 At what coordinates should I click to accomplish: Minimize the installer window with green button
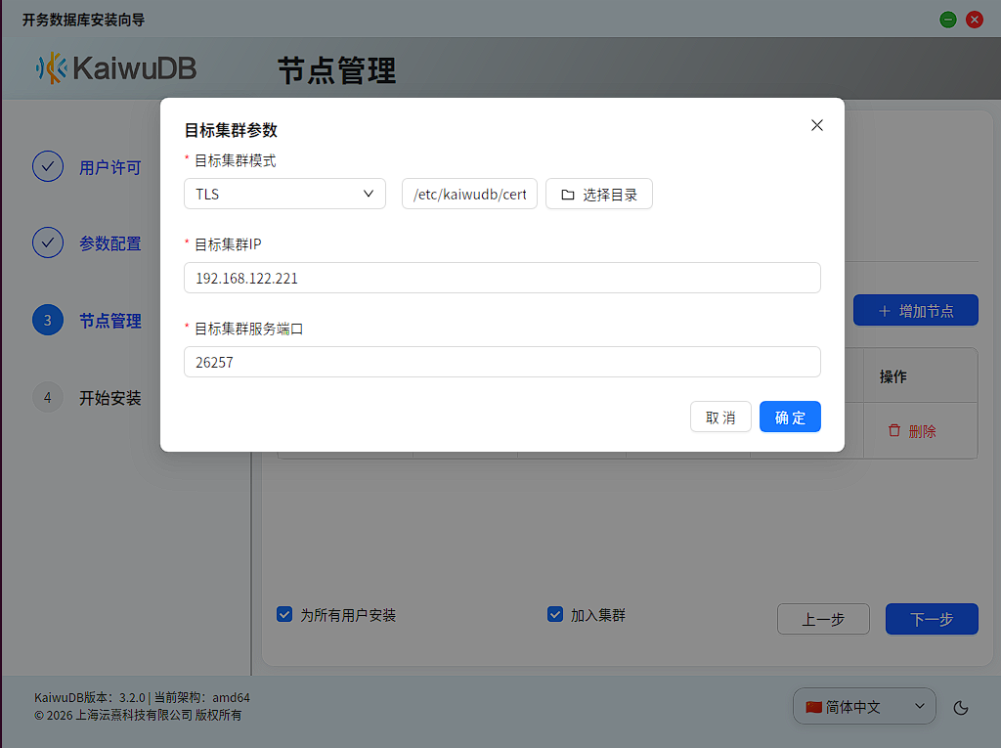tap(948, 20)
